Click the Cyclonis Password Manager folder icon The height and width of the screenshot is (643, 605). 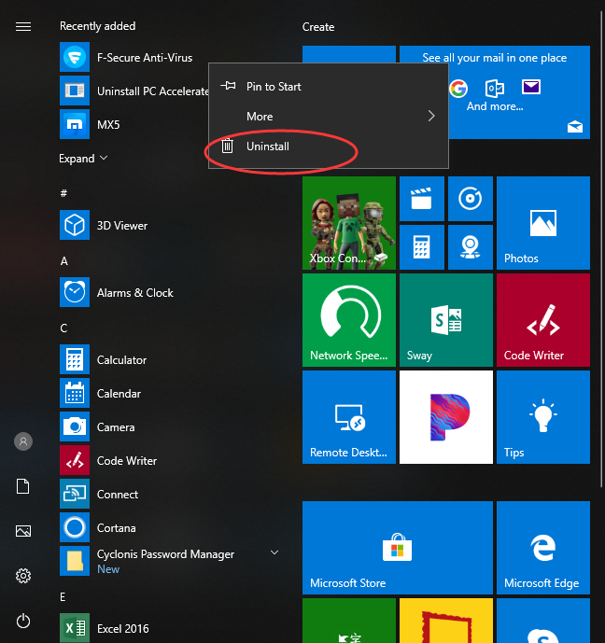click(x=75, y=561)
